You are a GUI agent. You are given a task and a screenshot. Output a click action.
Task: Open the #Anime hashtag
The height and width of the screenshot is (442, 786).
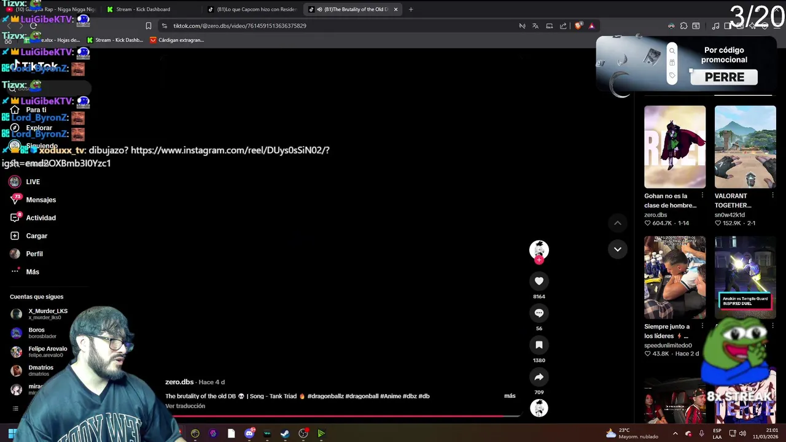(x=390, y=396)
